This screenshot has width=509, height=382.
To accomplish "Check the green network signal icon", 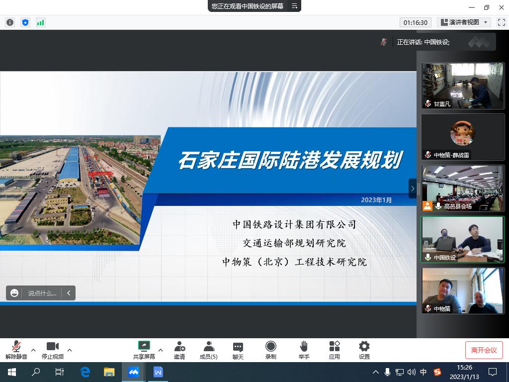I will (x=41, y=22).
